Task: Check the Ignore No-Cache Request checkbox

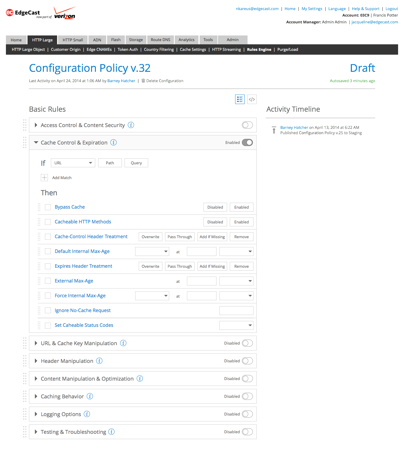Action: (x=48, y=311)
